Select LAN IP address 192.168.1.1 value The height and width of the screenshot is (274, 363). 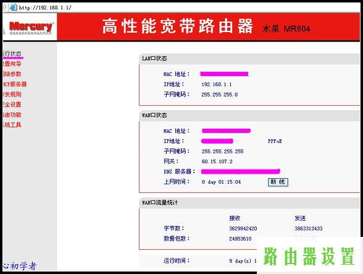tap(217, 85)
